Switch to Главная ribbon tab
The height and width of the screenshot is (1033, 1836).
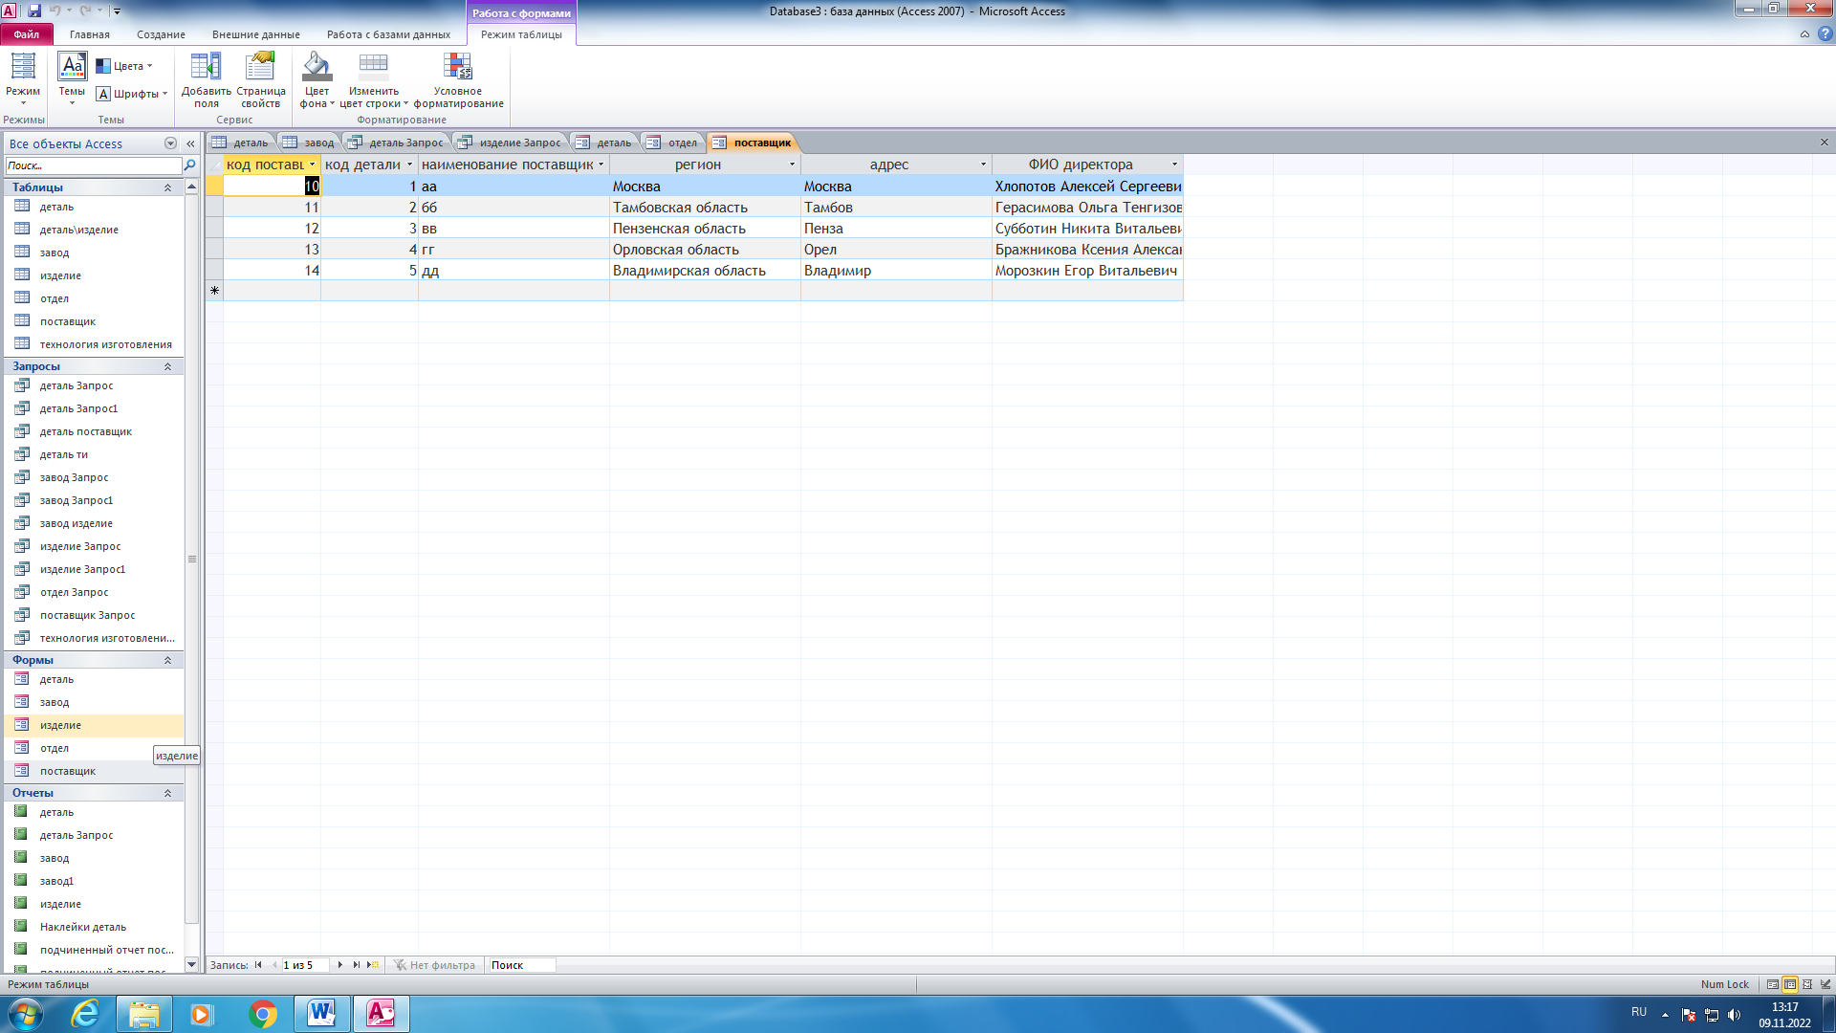pyautogui.click(x=90, y=34)
